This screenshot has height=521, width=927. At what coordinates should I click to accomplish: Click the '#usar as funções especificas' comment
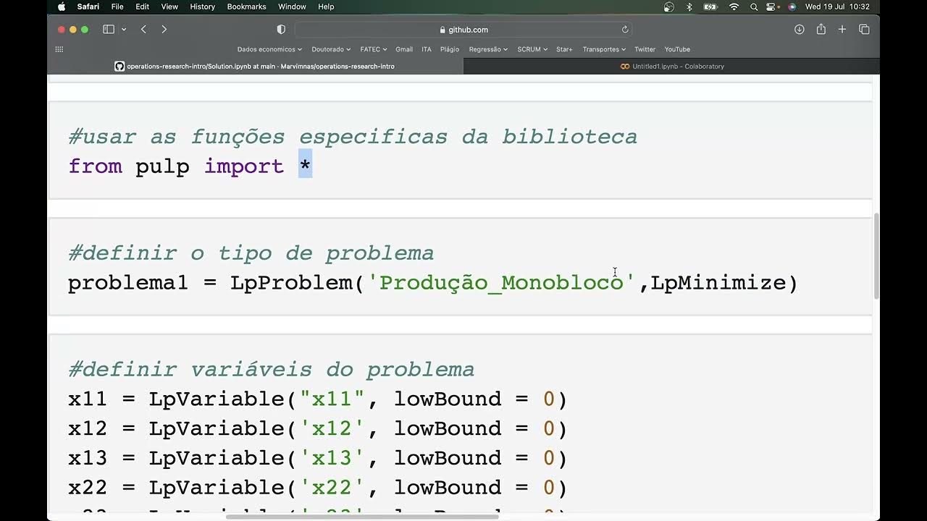pos(353,137)
